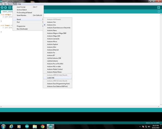Open the Serial Monitor magnifier icon

pyautogui.click(x=159, y=8)
